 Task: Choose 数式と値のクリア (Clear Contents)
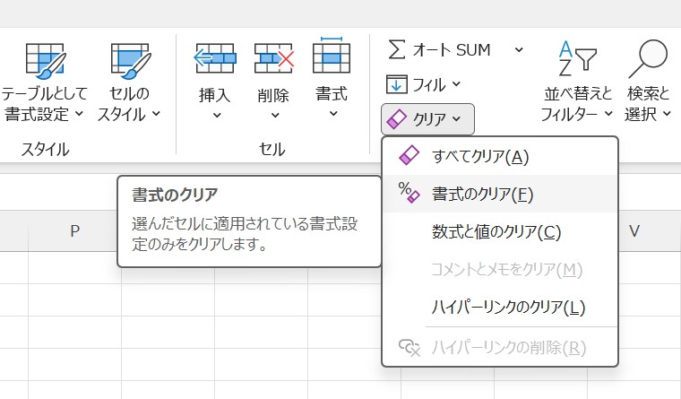tap(496, 232)
